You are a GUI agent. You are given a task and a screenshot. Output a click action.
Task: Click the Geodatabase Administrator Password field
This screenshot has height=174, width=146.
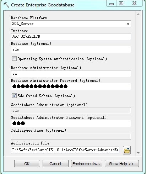point(71,123)
